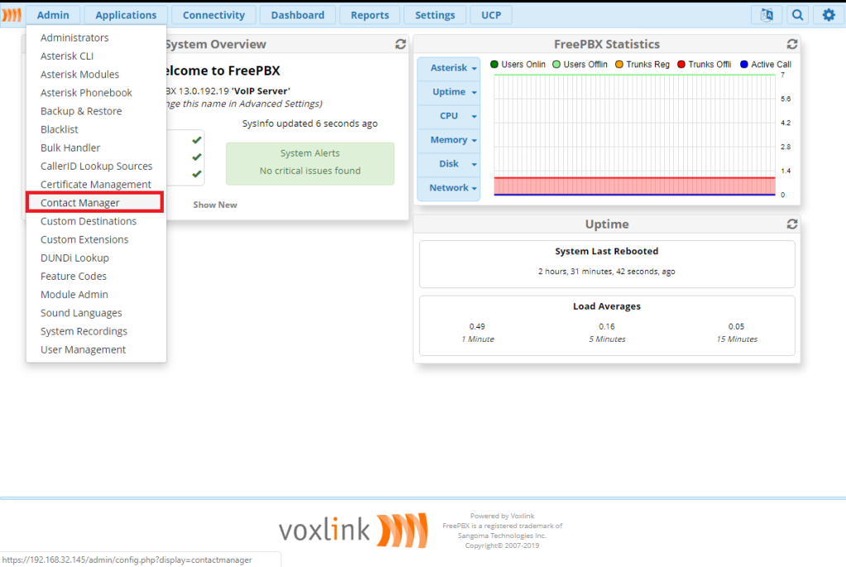The image size is (846, 567).
Task: Open the Reports menu
Action: (x=370, y=15)
